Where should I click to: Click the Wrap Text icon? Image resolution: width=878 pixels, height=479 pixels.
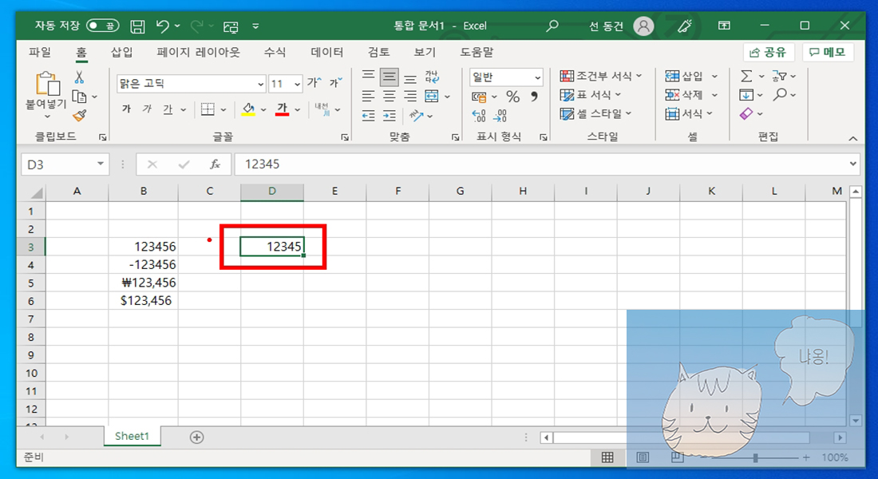tap(432, 77)
